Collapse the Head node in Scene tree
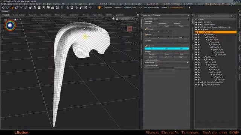This screenshot has width=241, height=135. pos(202,30)
